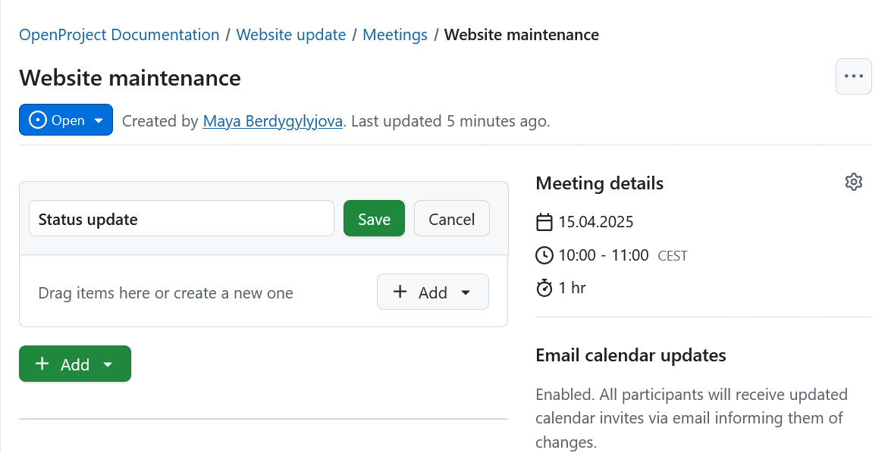888x453 pixels.
Task: Cancel editing the agenda section title
Action: click(451, 218)
